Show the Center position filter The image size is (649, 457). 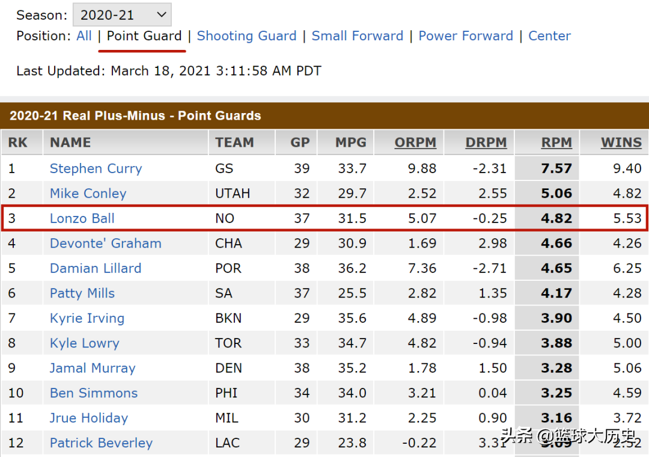(549, 36)
